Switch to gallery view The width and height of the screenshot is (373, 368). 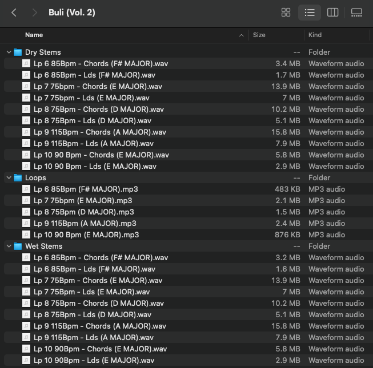(x=356, y=13)
